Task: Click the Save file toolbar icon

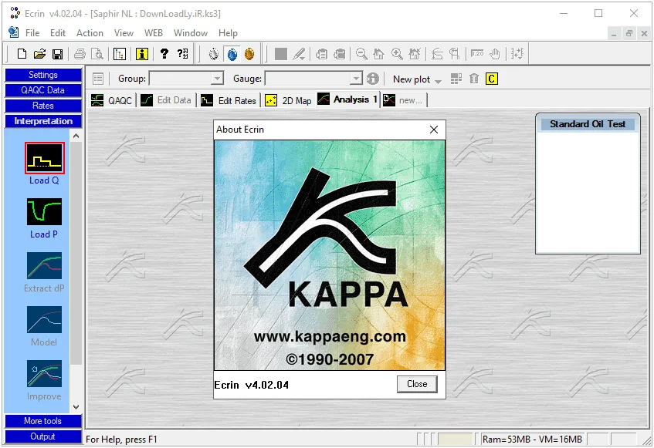Action: click(x=58, y=54)
